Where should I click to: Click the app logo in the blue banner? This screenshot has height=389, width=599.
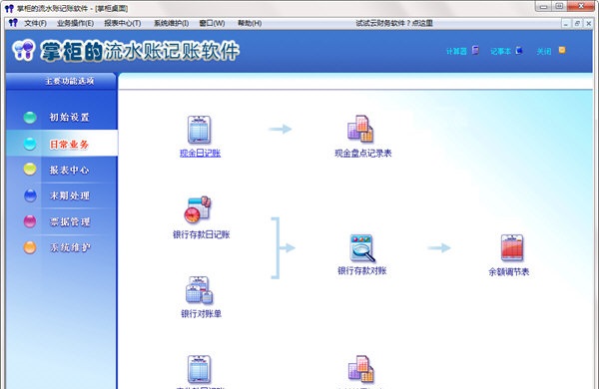[24, 51]
